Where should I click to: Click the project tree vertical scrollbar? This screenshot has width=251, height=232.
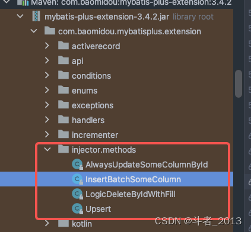[239, 83]
